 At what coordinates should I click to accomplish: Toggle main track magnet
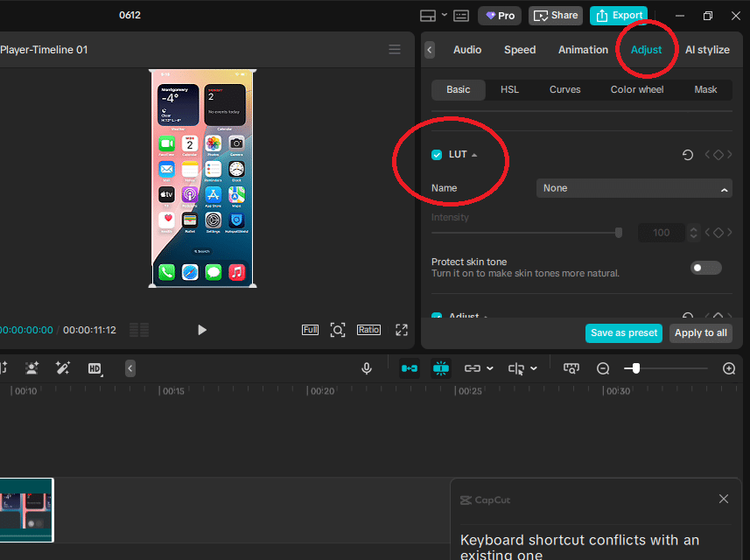pyautogui.click(x=410, y=368)
